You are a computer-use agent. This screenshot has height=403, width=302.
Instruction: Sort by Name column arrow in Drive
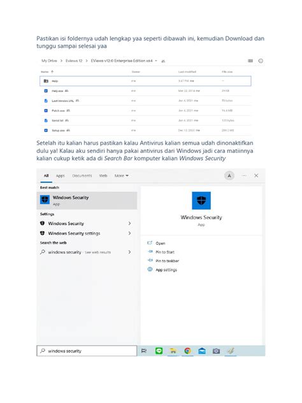(52, 71)
